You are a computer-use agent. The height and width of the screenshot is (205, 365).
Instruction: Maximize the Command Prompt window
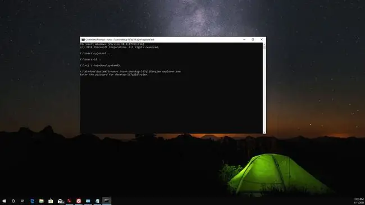(x=253, y=40)
